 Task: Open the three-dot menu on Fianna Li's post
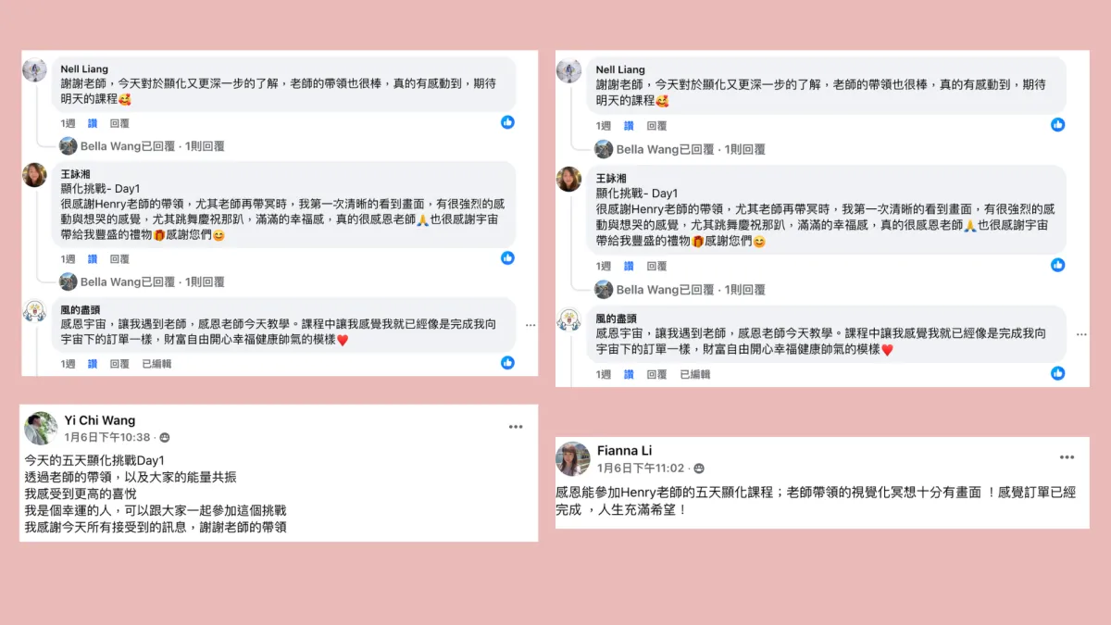click(x=1067, y=457)
